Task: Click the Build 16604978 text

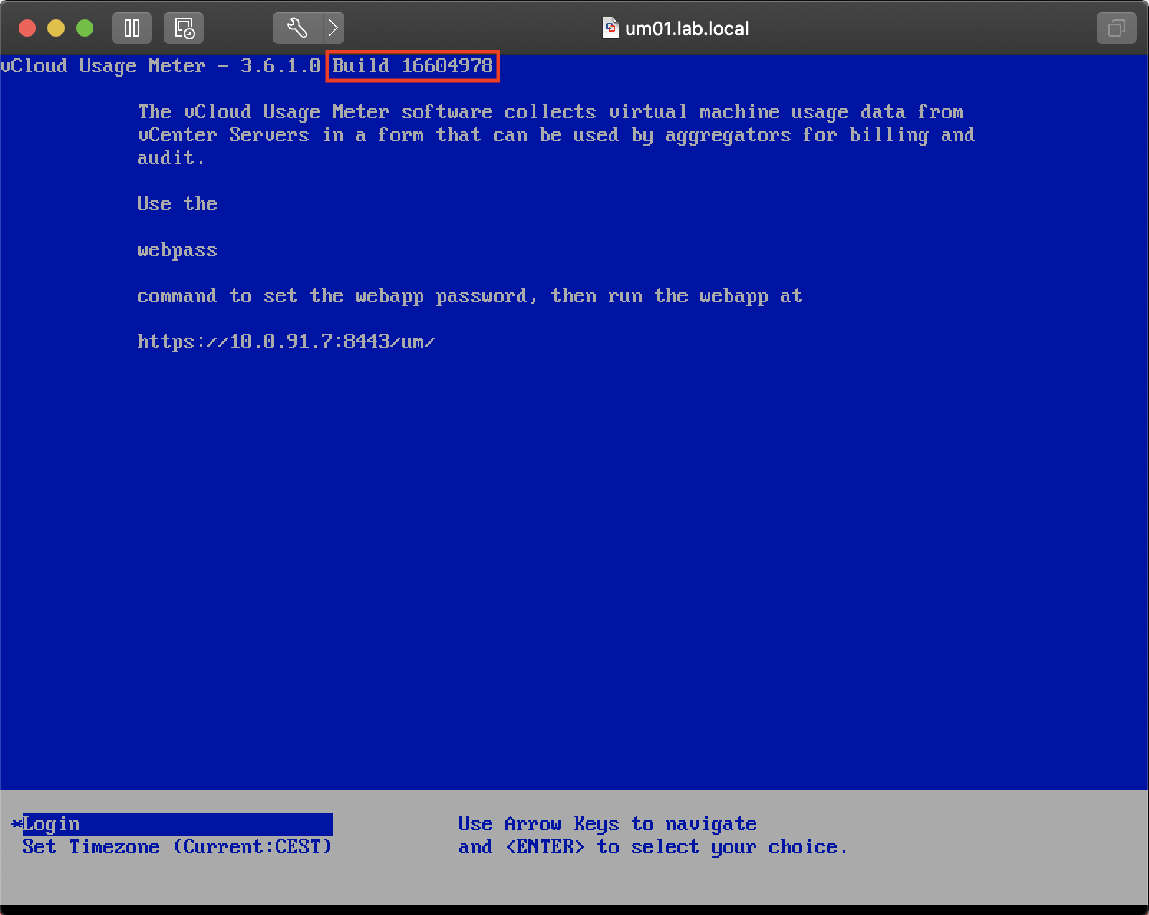Action: [x=413, y=66]
